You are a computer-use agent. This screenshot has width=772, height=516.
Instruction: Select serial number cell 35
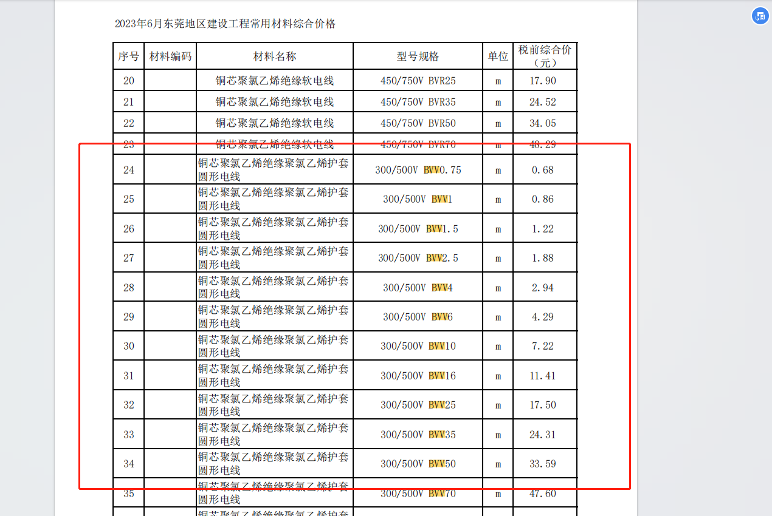click(129, 494)
